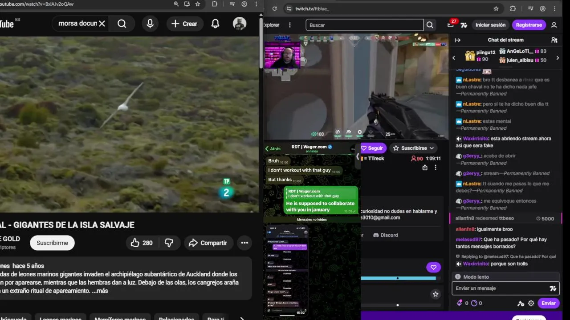Screen dimensions: 570x320
Task: Show previous gift leaderboard entries arrow
Action: click(x=454, y=58)
